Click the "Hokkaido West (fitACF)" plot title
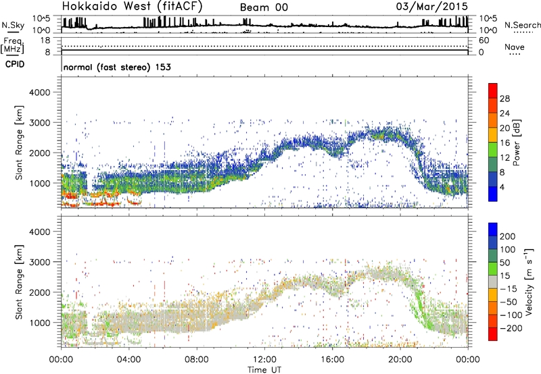 (x=132, y=6)
